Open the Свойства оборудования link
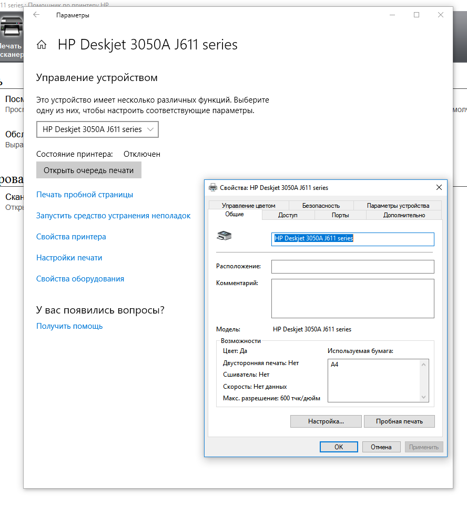The image size is (467, 505). 80,279
